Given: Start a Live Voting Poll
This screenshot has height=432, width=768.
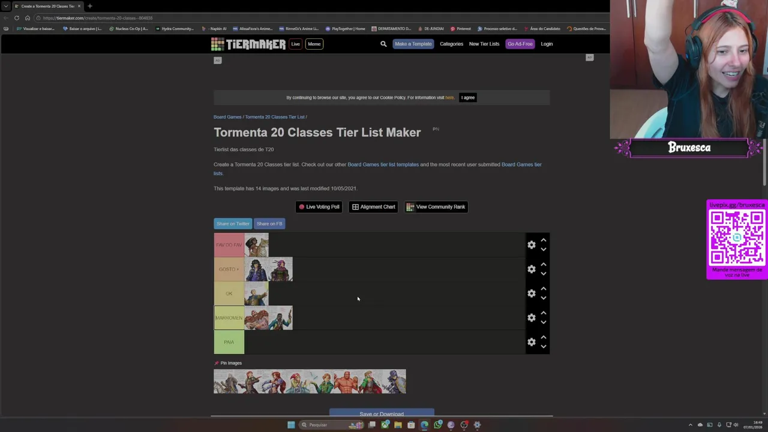Looking at the screenshot, I should tap(319, 207).
